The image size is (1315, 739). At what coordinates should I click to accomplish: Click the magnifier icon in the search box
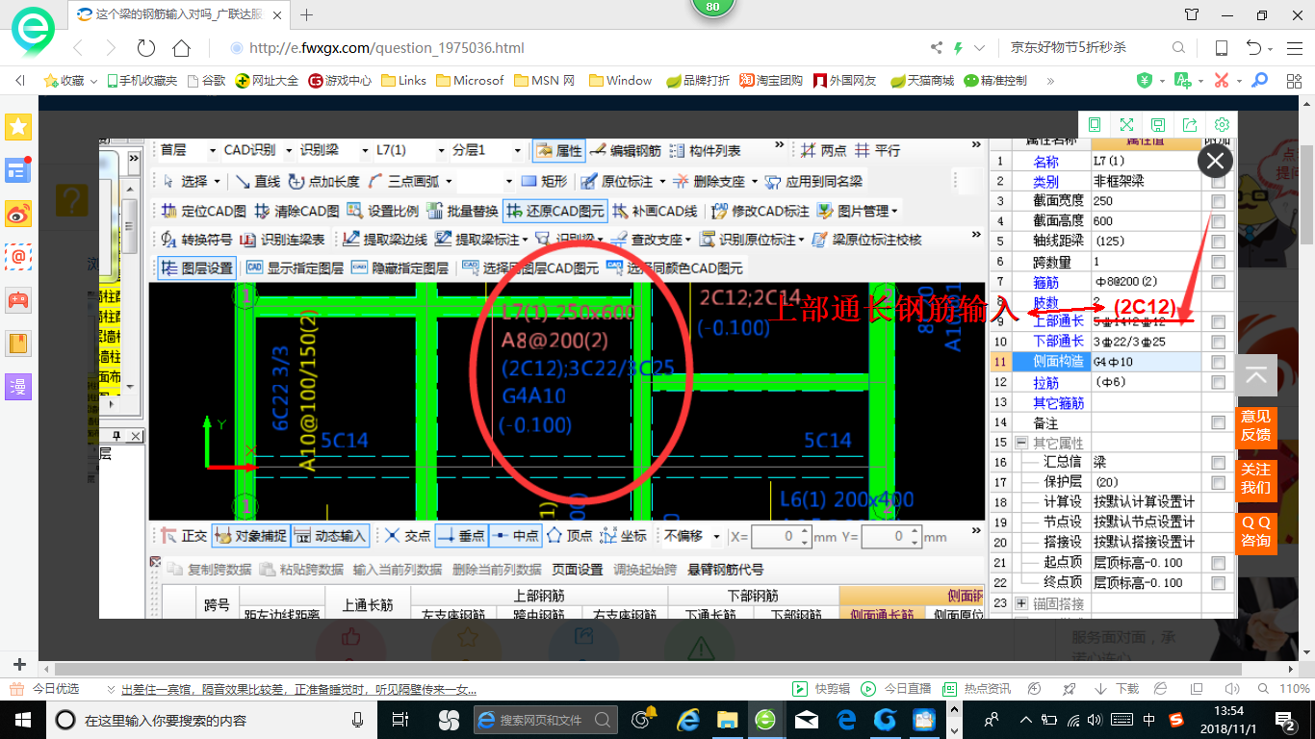[1178, 47]
